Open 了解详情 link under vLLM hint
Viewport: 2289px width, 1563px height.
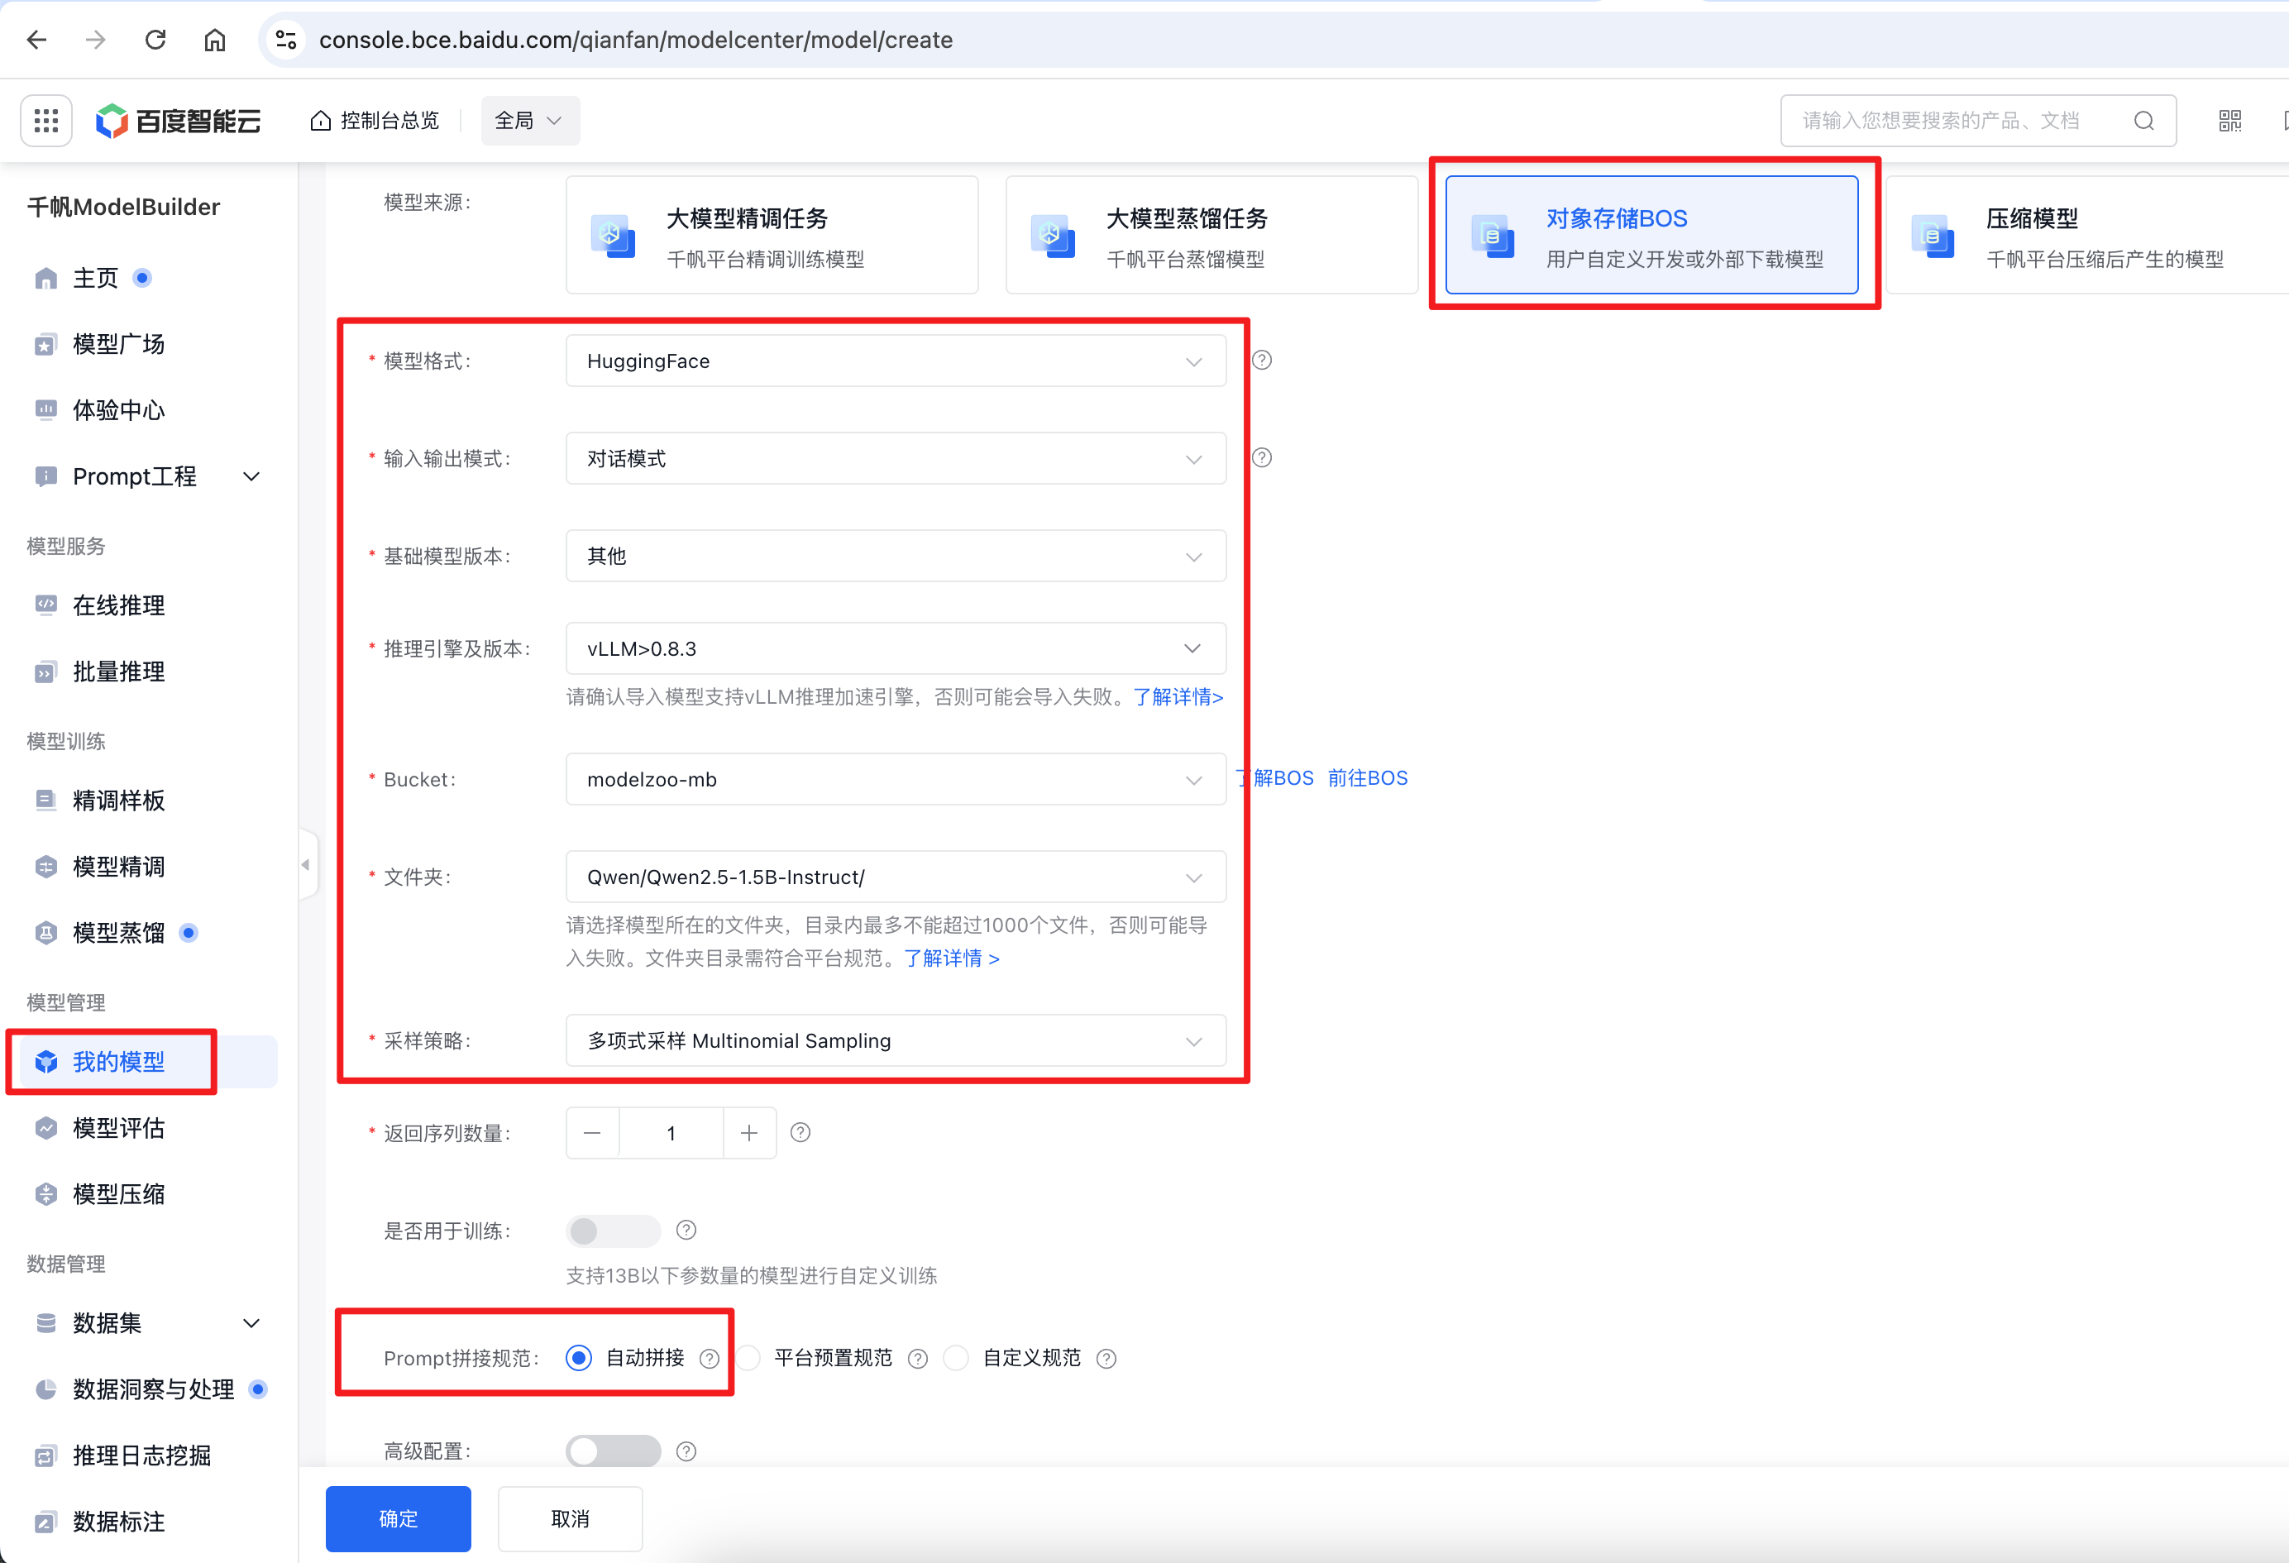pyautogui.click(x=1178, y=697)
